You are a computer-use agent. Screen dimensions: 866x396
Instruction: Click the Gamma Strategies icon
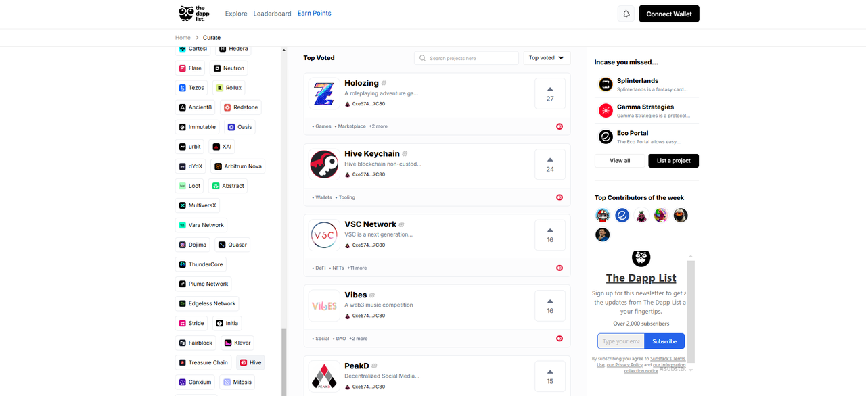(x=606, y=111)
